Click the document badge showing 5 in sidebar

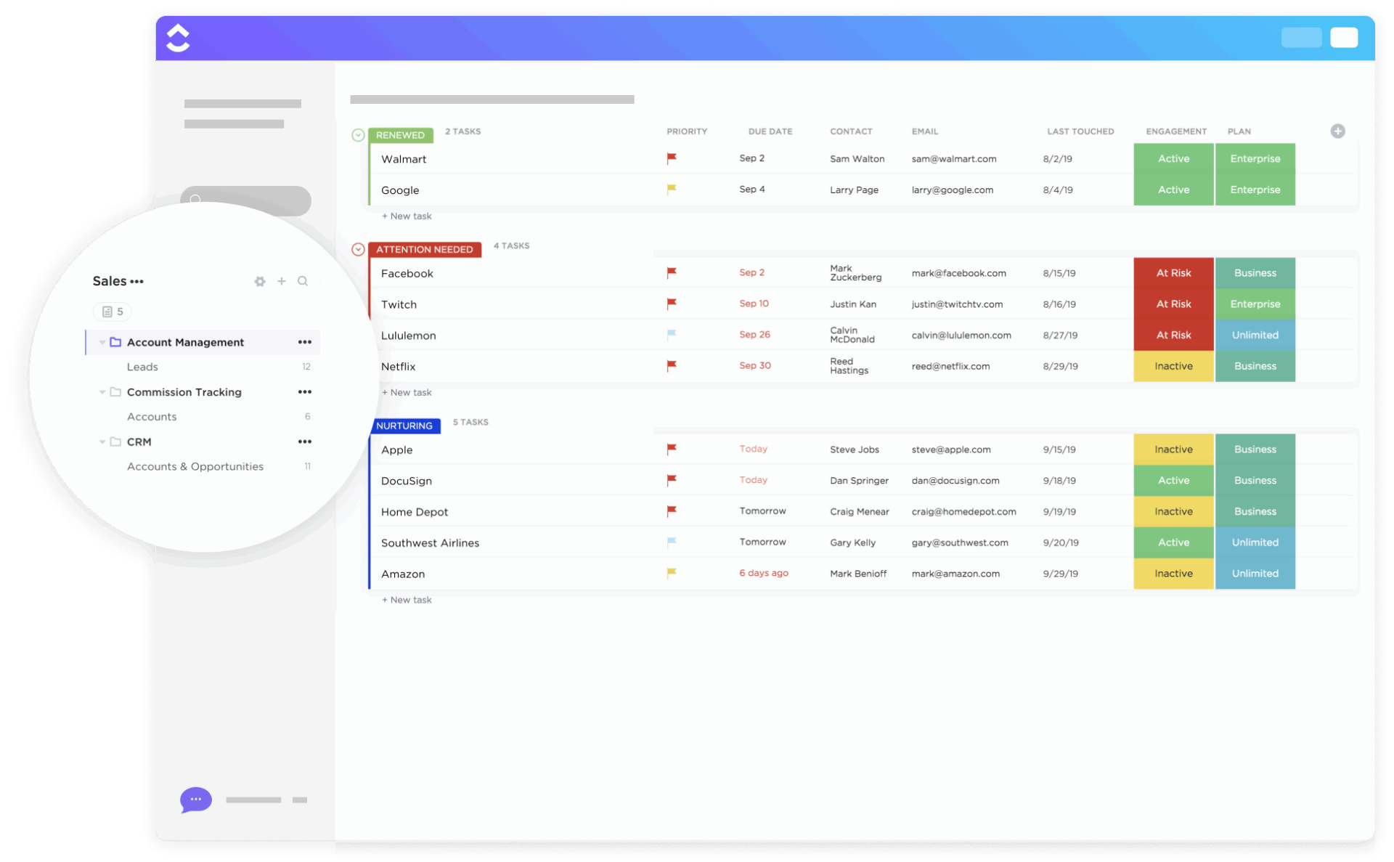113,311
